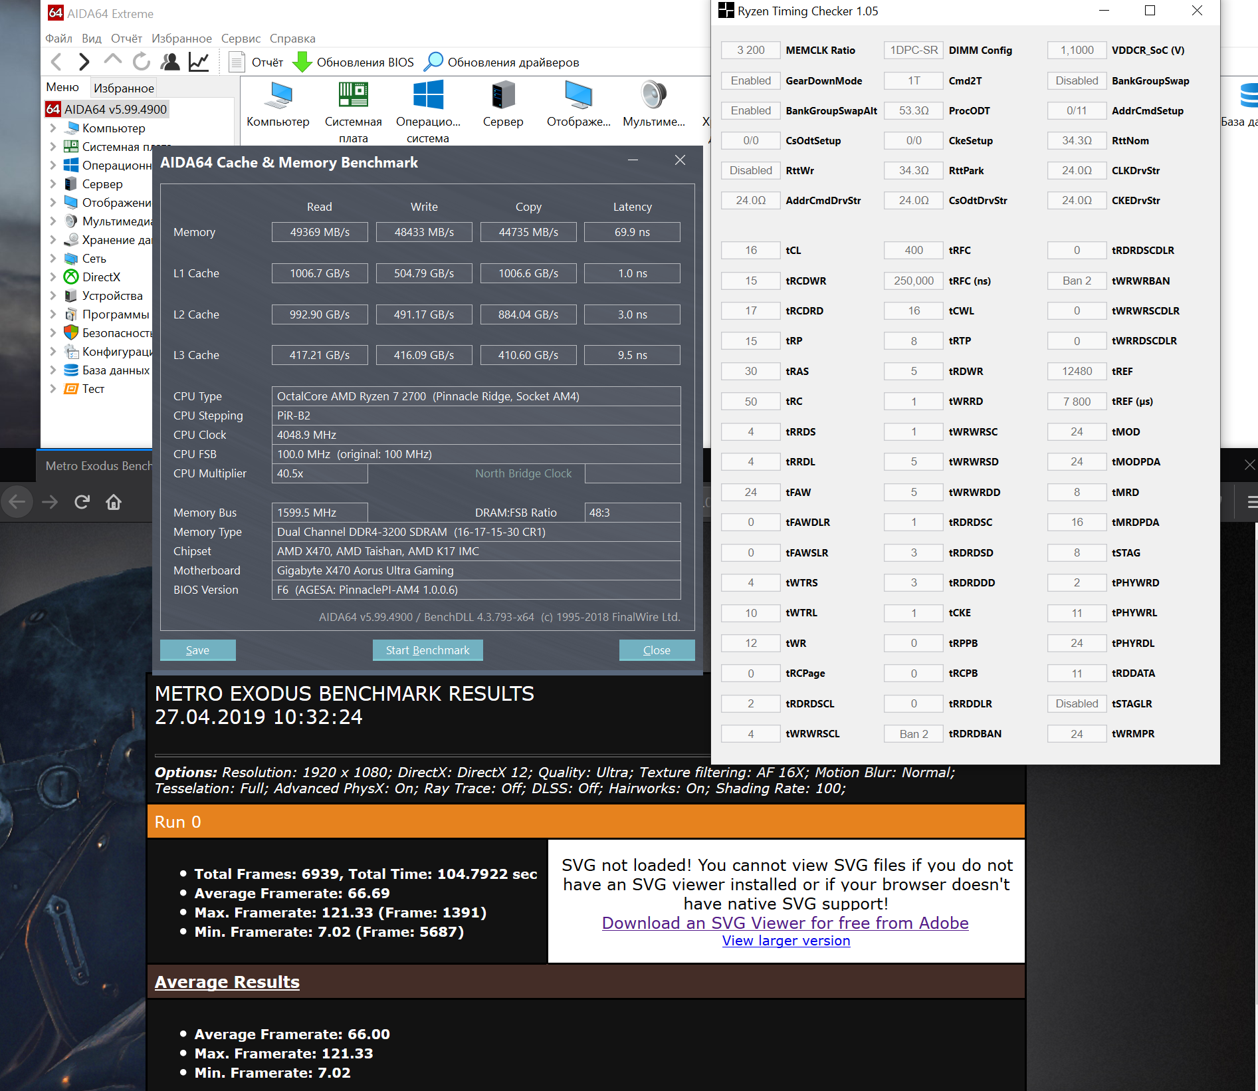Open the Системная плата large icon
The height and width of the screenshot is (1091, 1258).
point(353,112)
